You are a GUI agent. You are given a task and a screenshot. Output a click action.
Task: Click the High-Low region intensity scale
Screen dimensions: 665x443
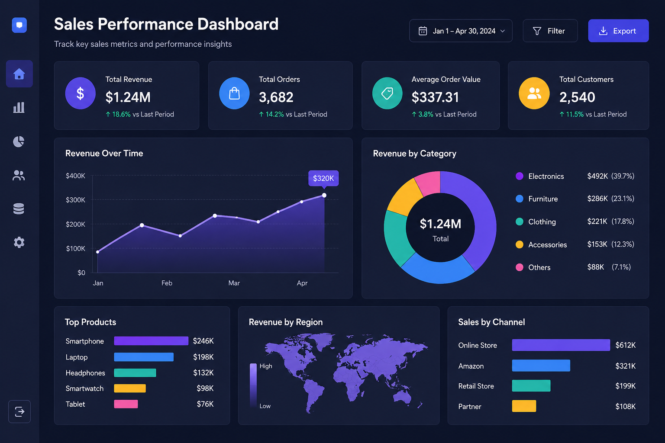(253, 385)
